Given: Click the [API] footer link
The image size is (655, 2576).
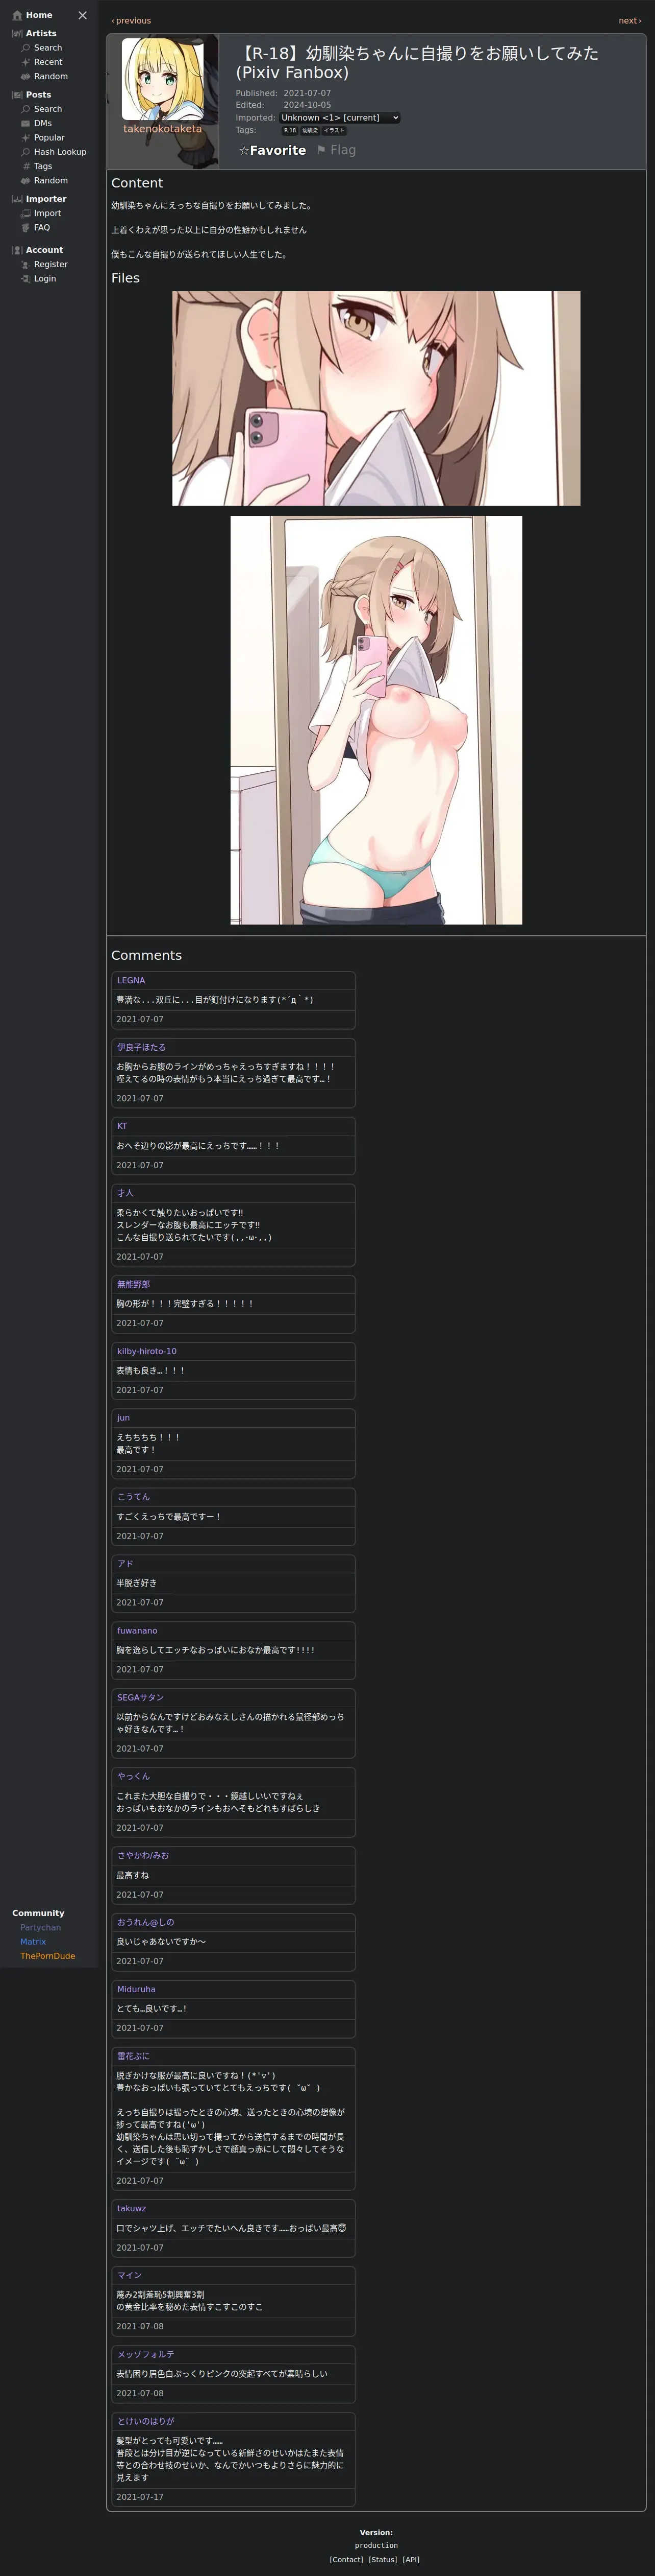Looking at the screenshot, I should [410, 2560].
